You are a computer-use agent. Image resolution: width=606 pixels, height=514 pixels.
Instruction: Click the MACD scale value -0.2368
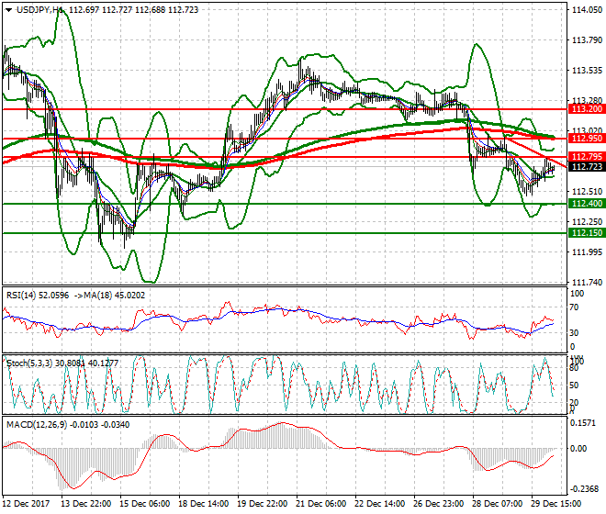click(584, 489)
